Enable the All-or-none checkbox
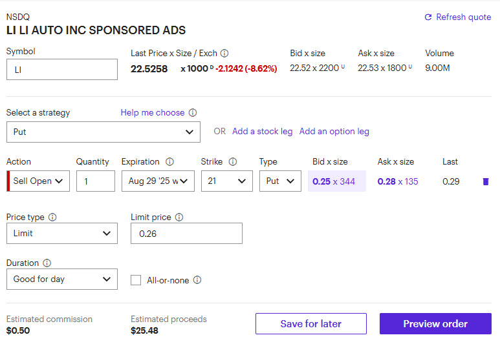This screenshot has height=344, width=500. point(136,280)
